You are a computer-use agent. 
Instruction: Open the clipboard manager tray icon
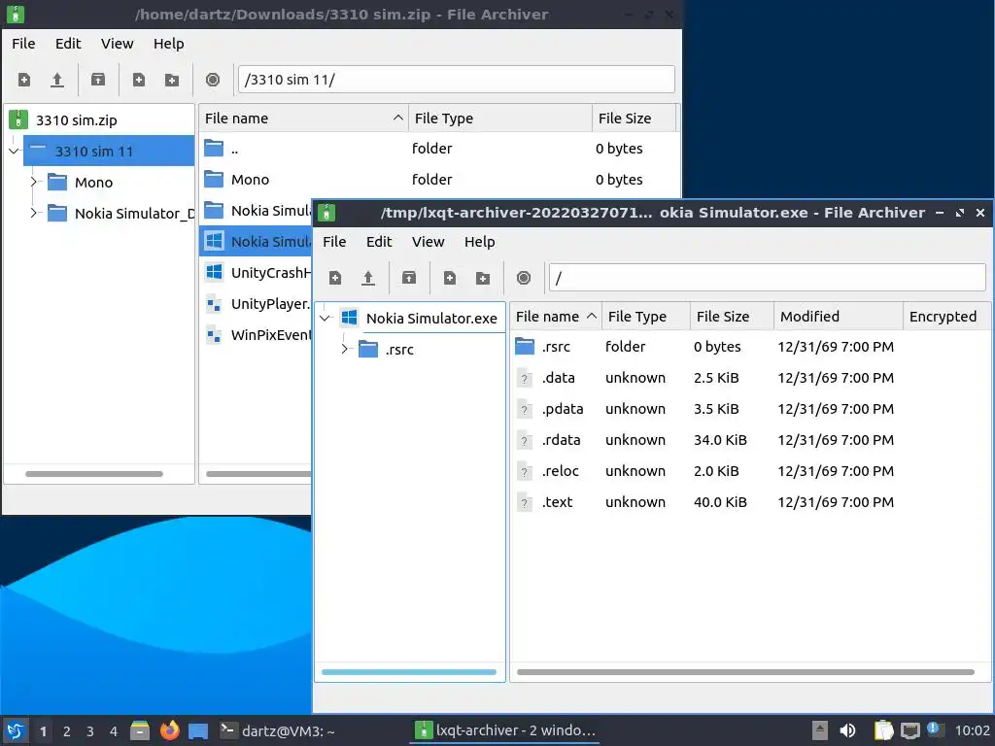[883, 730]
